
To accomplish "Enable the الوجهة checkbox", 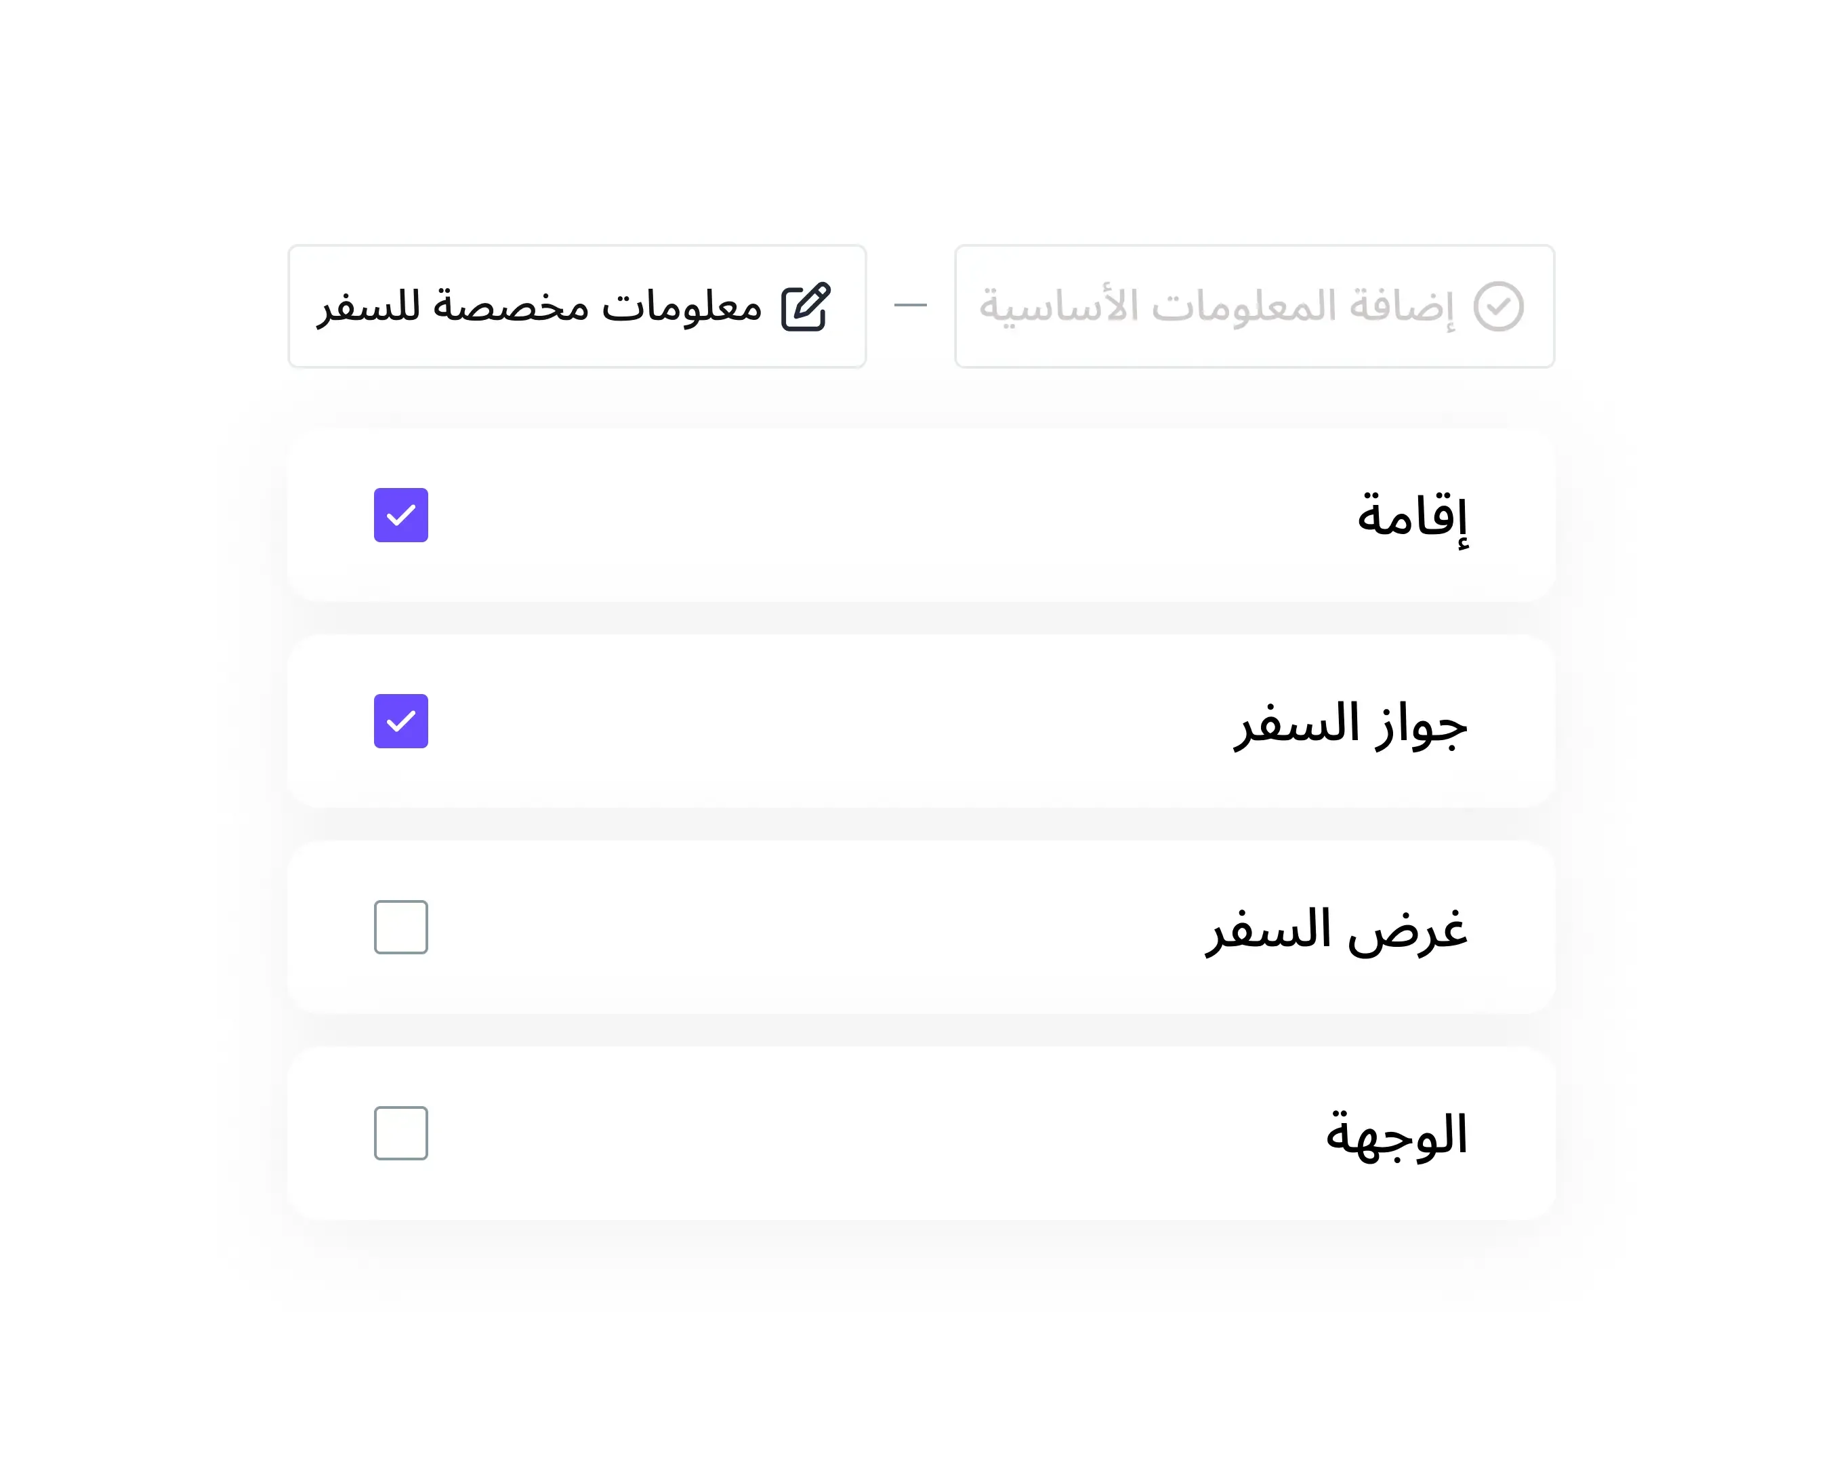I will pos(400,1134).
